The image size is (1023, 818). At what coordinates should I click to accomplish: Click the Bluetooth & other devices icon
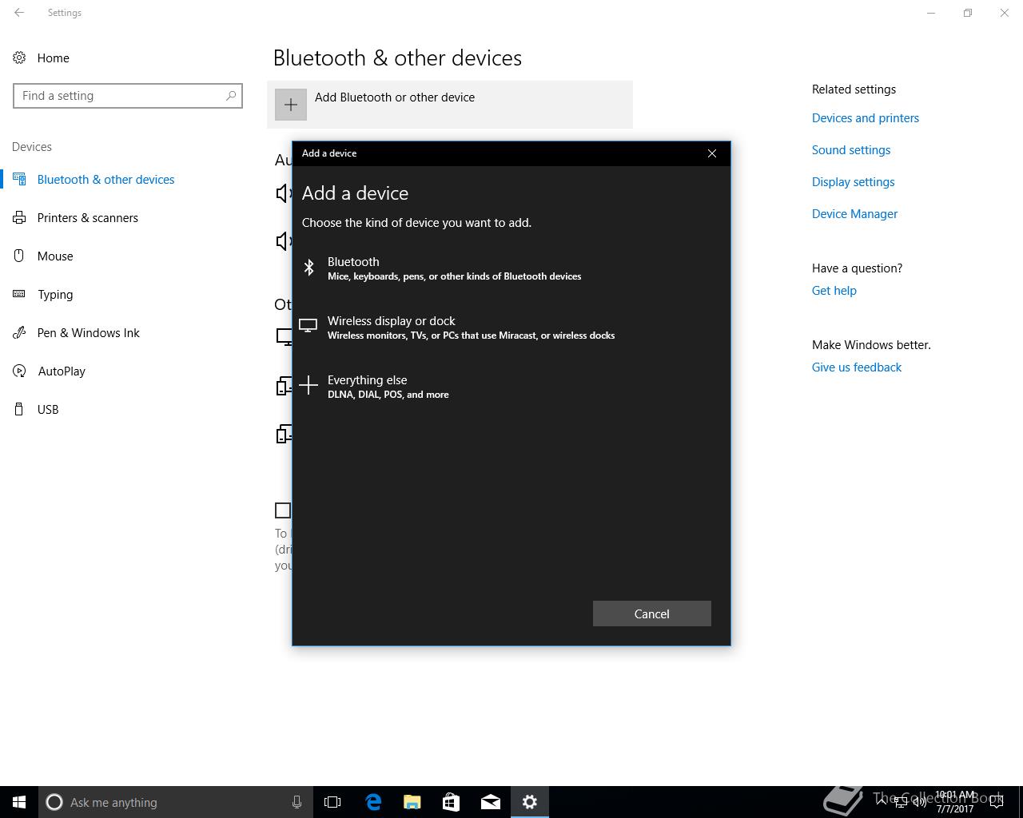point(19,179)
